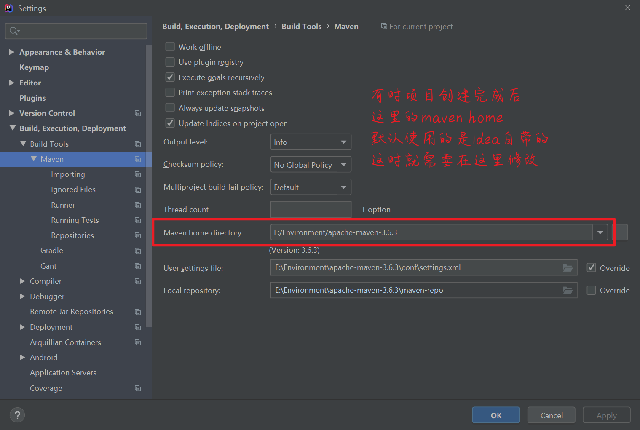The width and height of the screenshot is (640, 430).
Task: Click the settings search field
Action: click(76, 31)
